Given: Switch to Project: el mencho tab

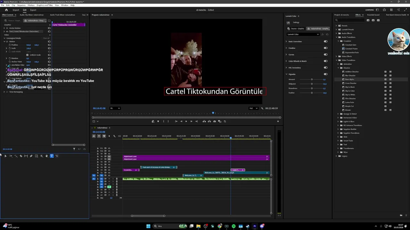Looking at the screenshot, I should tap(341, 15).
